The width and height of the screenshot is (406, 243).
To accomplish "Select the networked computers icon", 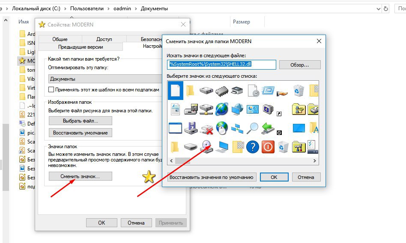I will pyautogui.click(x=237, y=129).
